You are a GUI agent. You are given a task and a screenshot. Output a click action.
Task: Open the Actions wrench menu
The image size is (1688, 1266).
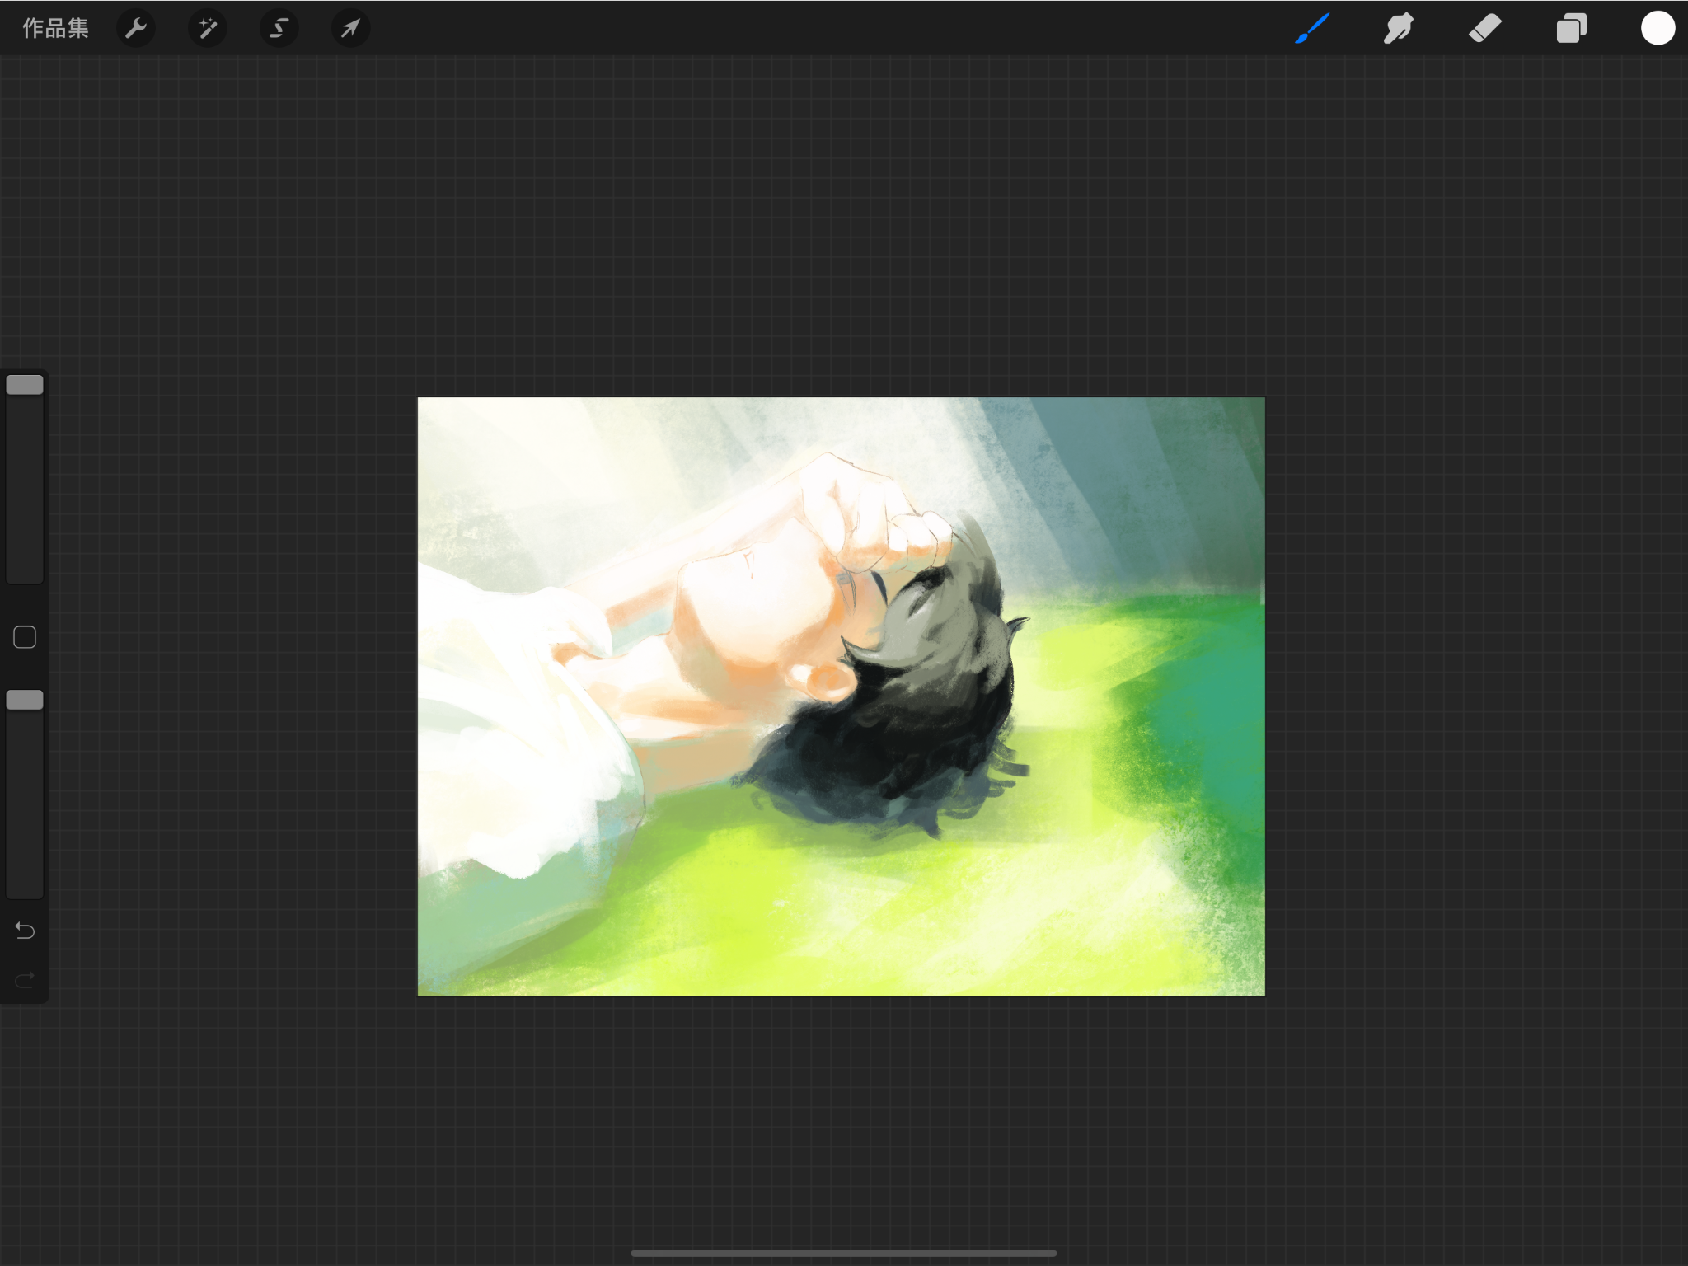(136, 28)
